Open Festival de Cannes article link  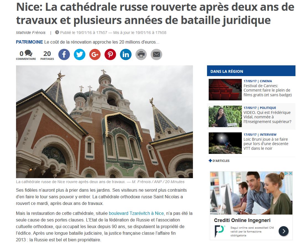point(268,90)
